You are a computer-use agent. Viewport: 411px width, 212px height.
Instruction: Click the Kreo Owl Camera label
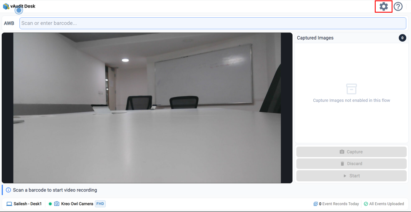click(77, 204)
